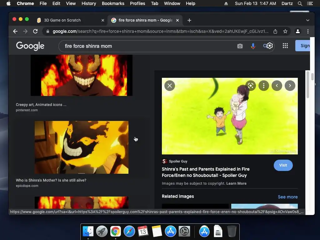320x240 pixels.
Task: Click the Sign in button
Action: 302,46
